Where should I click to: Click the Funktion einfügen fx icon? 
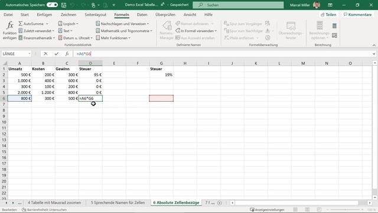tap(9, 30)
